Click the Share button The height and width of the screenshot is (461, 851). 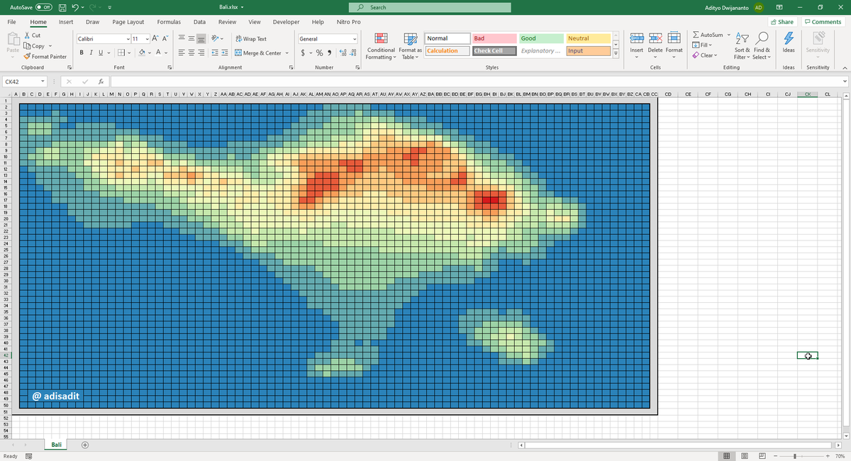782,22
